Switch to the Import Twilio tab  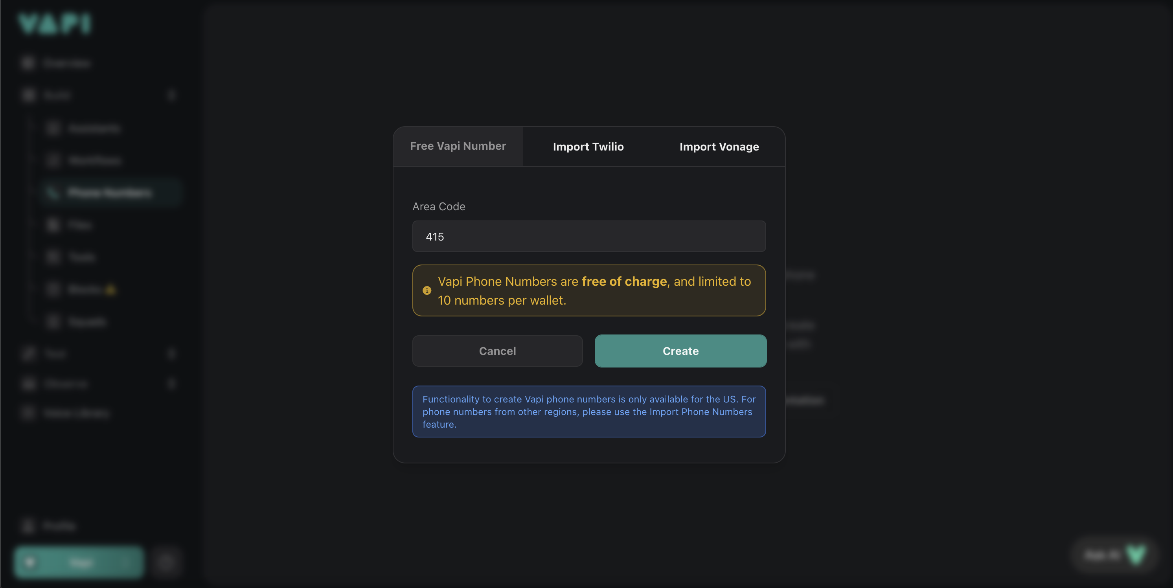588,147
